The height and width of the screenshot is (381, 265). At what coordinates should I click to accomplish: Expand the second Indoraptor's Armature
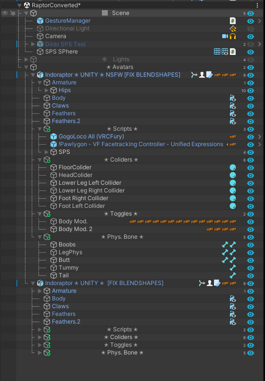pyautogui.click(x=40, y=291)
